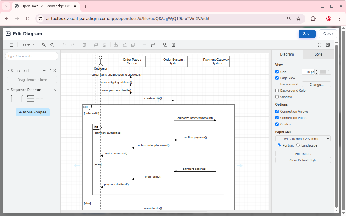Click the Zoom In magnifier icon
Image resolution: width=346 pixels, height=216 pixels.
[44, 45]
